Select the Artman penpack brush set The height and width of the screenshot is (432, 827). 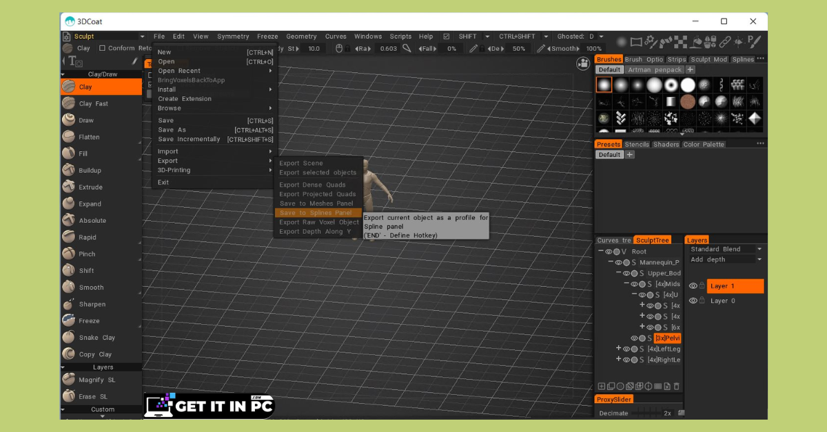pyautogui.click(x=655, y=69)
